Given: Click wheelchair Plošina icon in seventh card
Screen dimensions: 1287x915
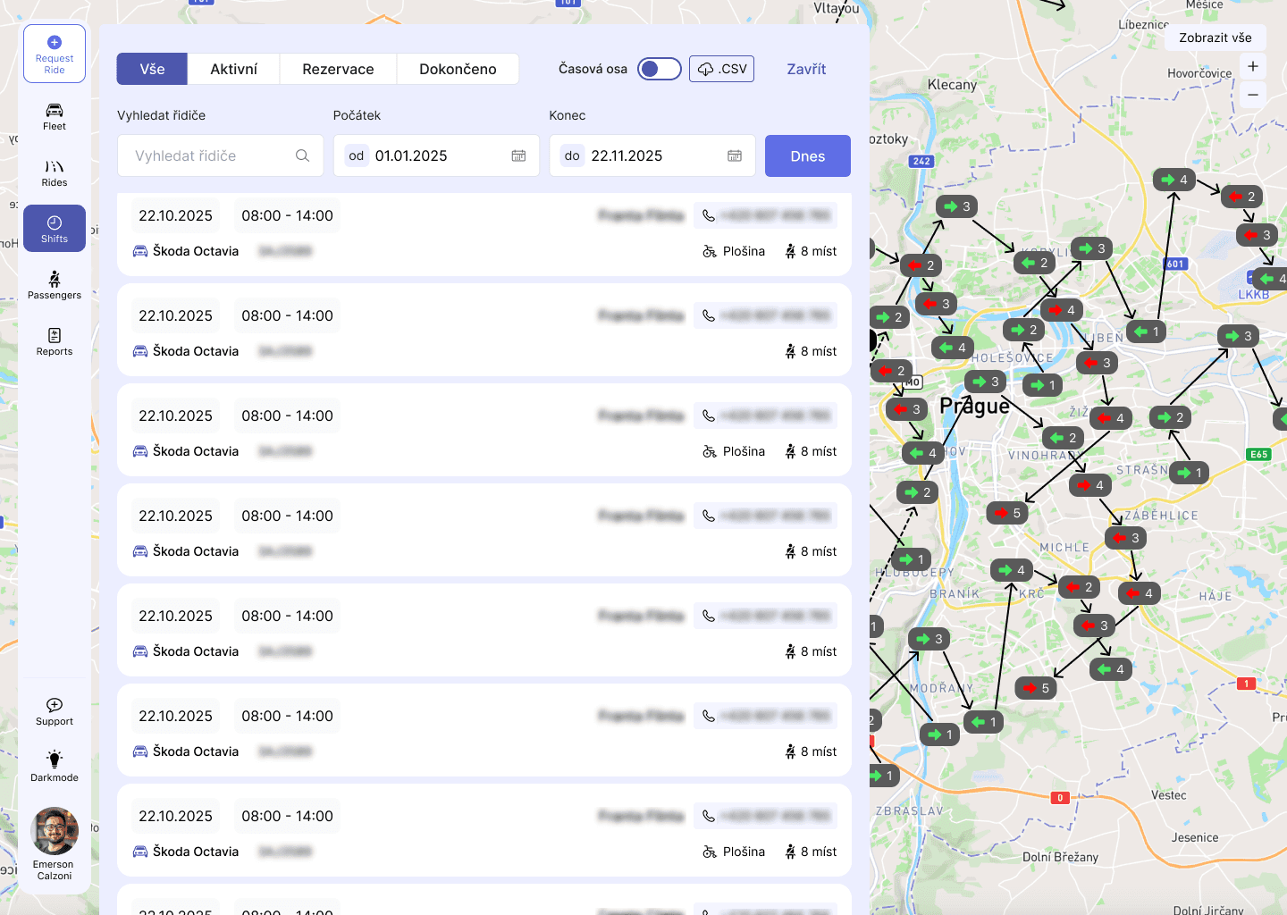Looking at the screenshot, I should 710,852.
